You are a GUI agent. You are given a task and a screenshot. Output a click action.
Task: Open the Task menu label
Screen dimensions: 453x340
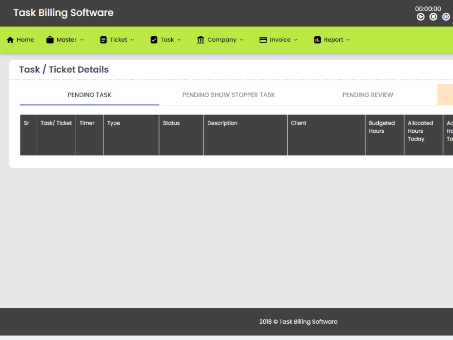pos(167,39)
